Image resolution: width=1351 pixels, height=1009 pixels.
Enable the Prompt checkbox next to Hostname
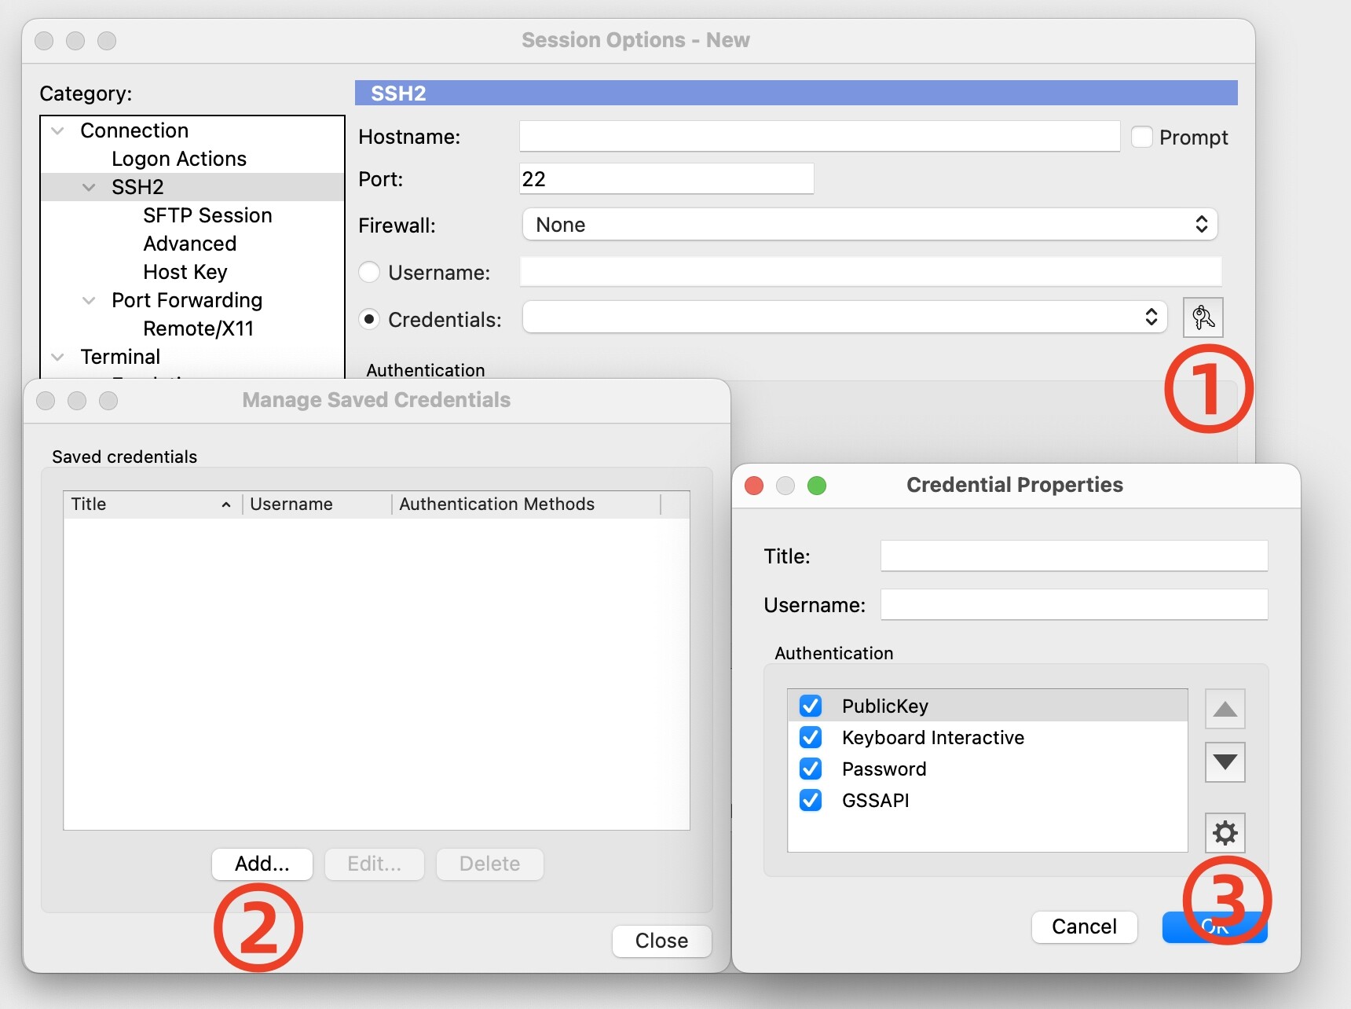click(1142, 137)
